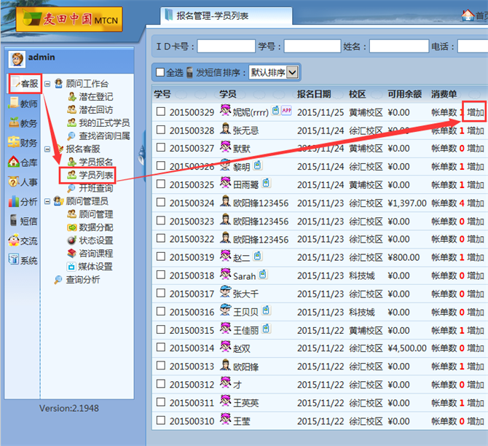Click the 学号 search input field
488x446 pixels.
coord(312,47)
